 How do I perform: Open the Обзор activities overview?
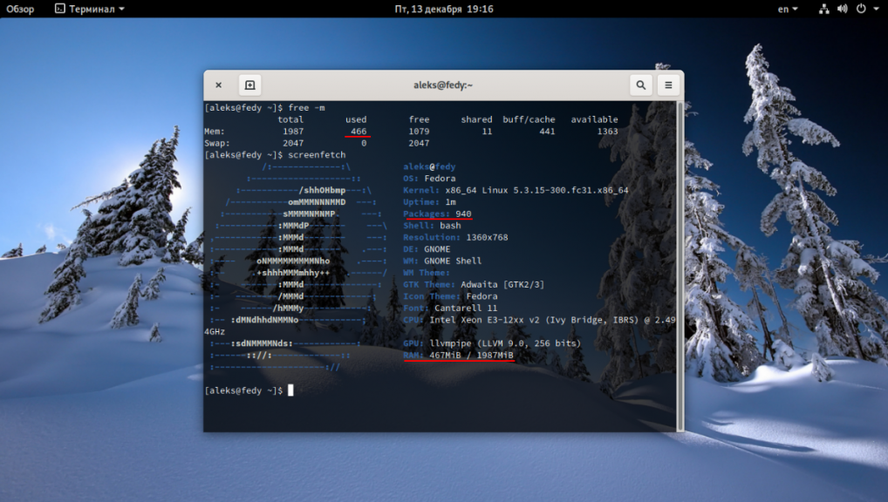point(20,9)
